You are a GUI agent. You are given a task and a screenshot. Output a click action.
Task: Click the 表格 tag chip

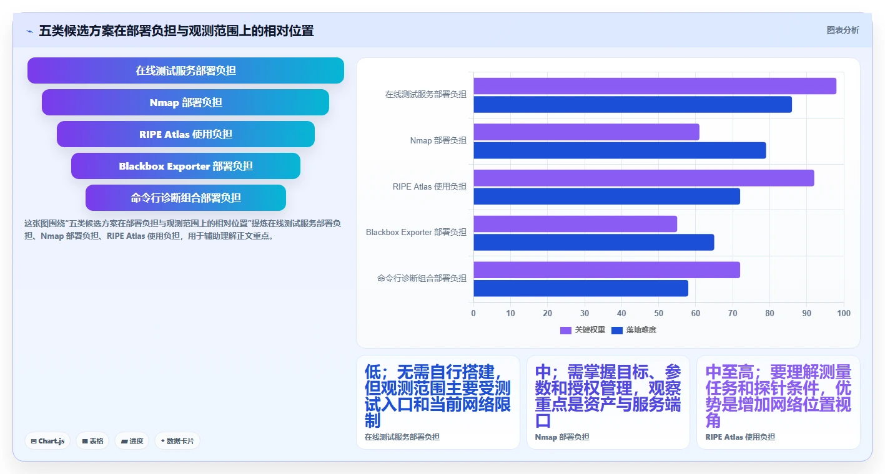click(92, 441)
